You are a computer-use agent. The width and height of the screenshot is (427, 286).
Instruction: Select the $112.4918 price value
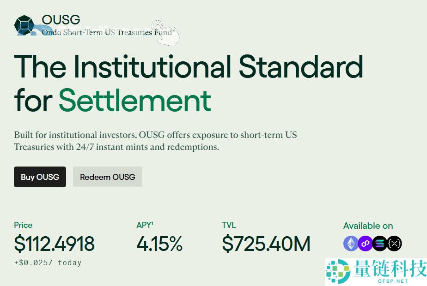(55, 244)
